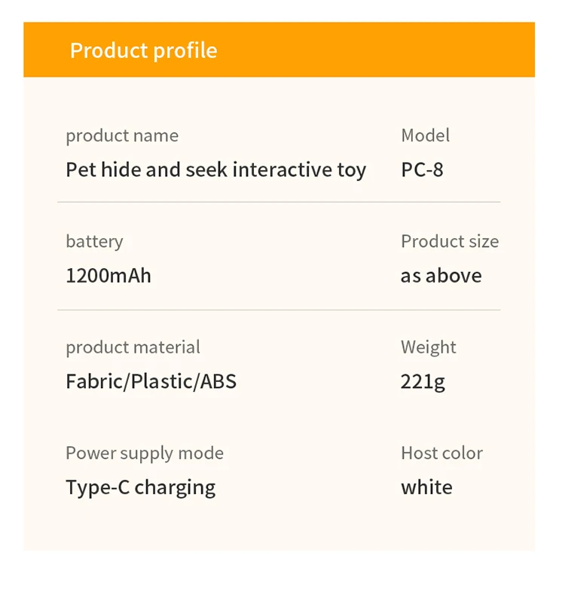The image size is (565, 614).
Task: Click the Product profile header title
Action: pyautogui.click(x=143, y=50)
